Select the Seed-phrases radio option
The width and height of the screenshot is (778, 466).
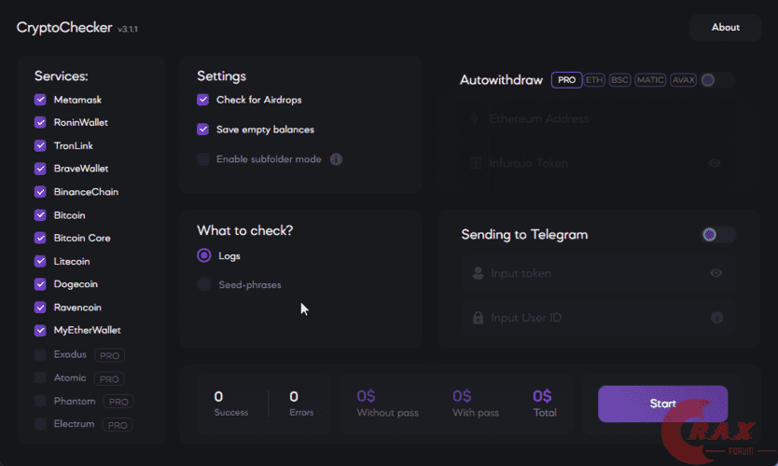(203, 284)
